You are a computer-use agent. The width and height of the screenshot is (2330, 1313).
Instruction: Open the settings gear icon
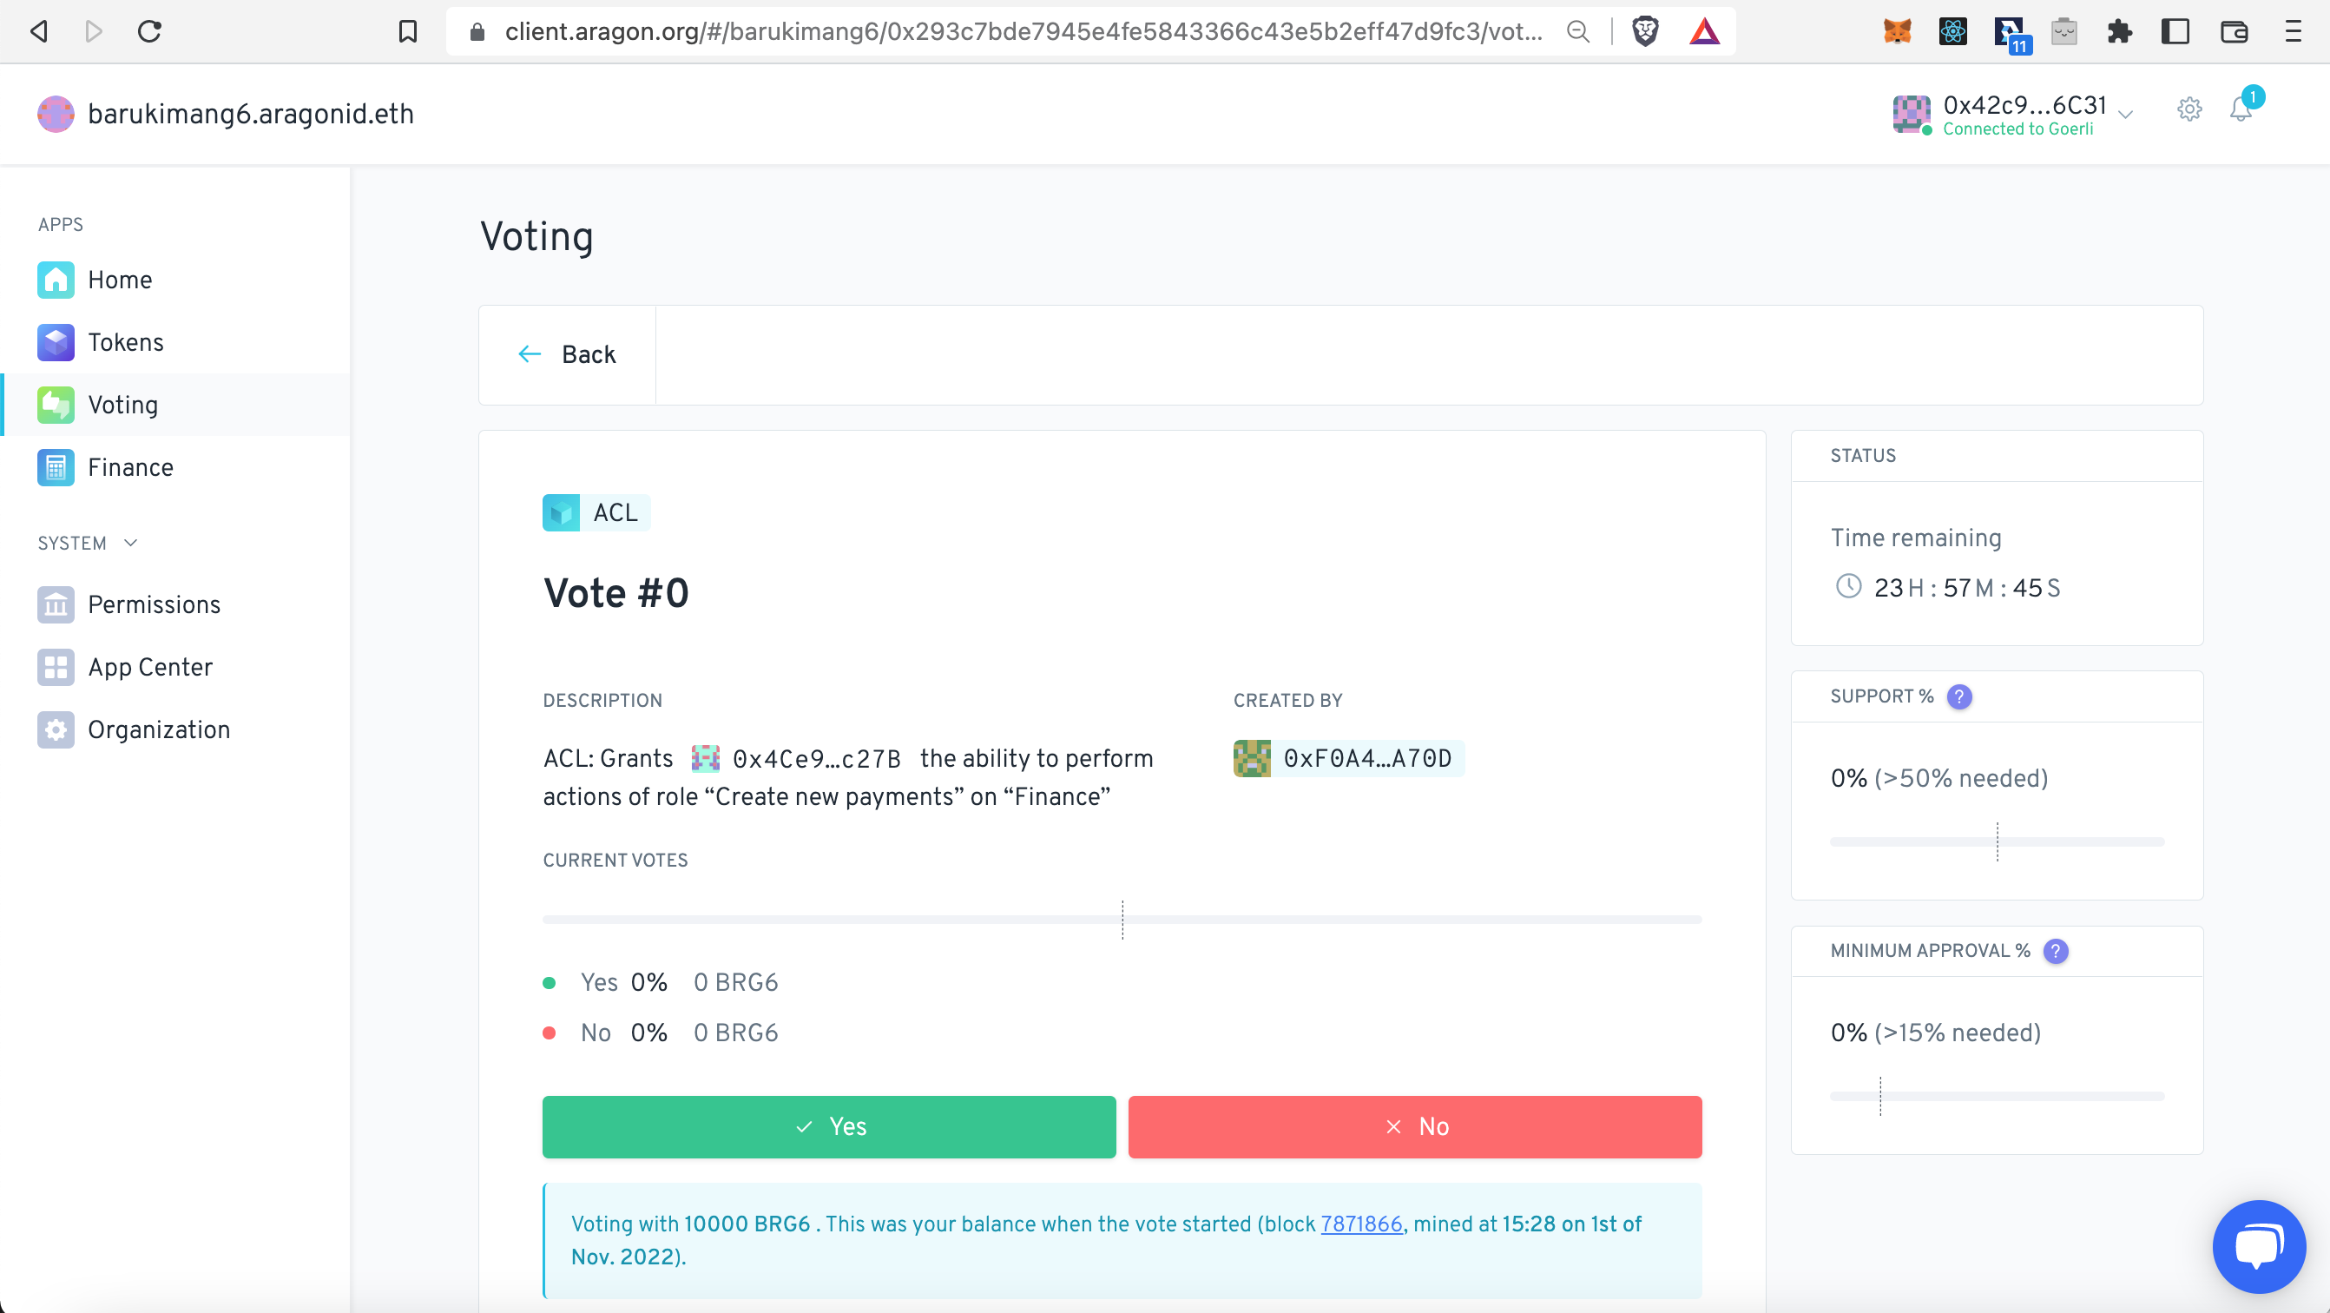2188,109
